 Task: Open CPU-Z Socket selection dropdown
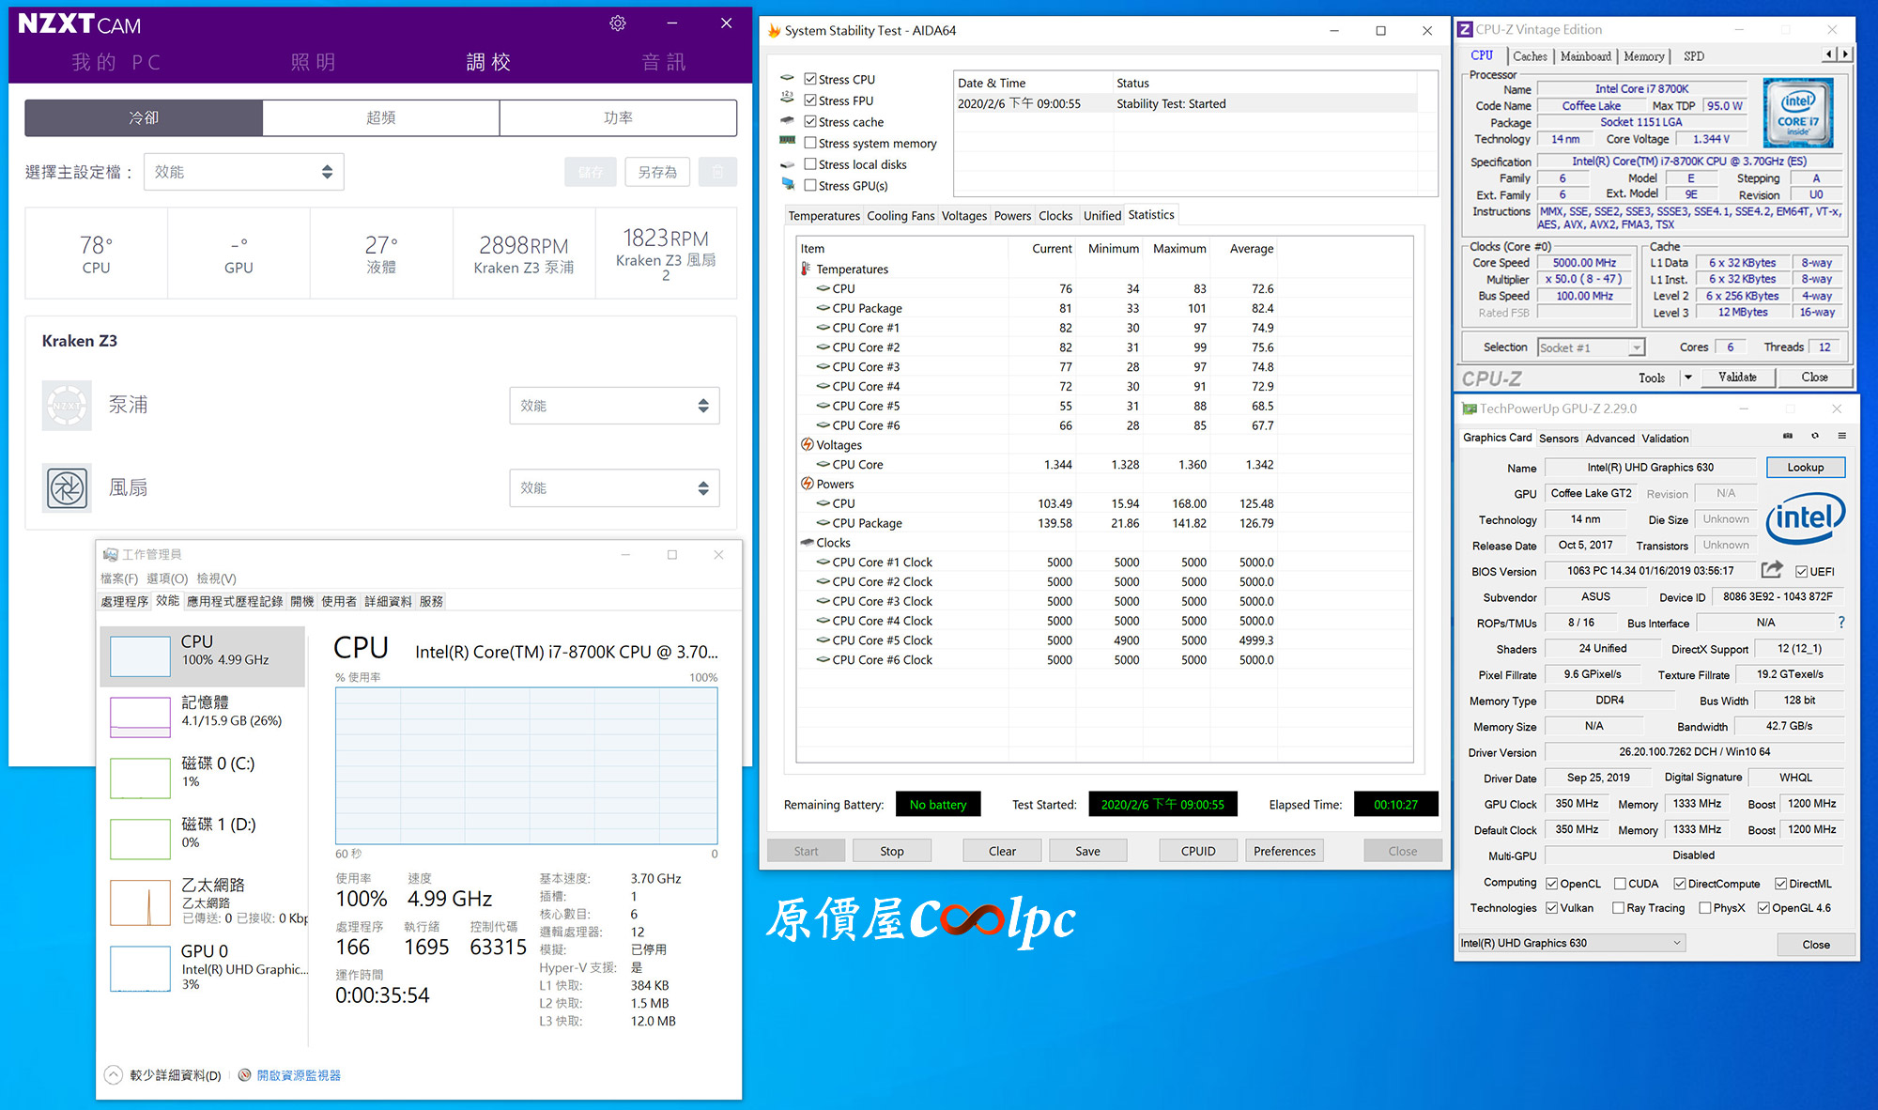tap(1591, 347)
